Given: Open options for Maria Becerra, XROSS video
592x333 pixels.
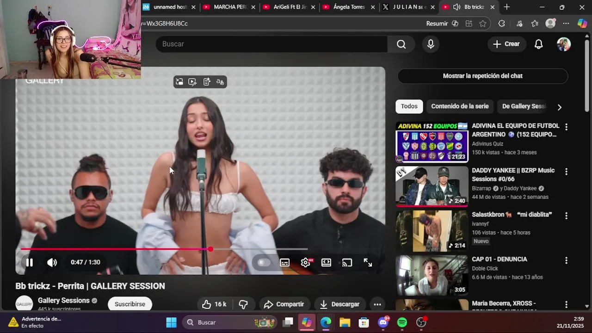Looking at the screenshot, I should tap(566, 305).
